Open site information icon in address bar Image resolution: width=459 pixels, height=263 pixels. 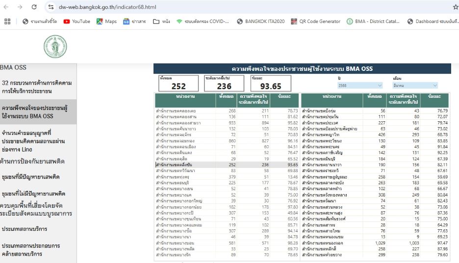pos(51,7)
